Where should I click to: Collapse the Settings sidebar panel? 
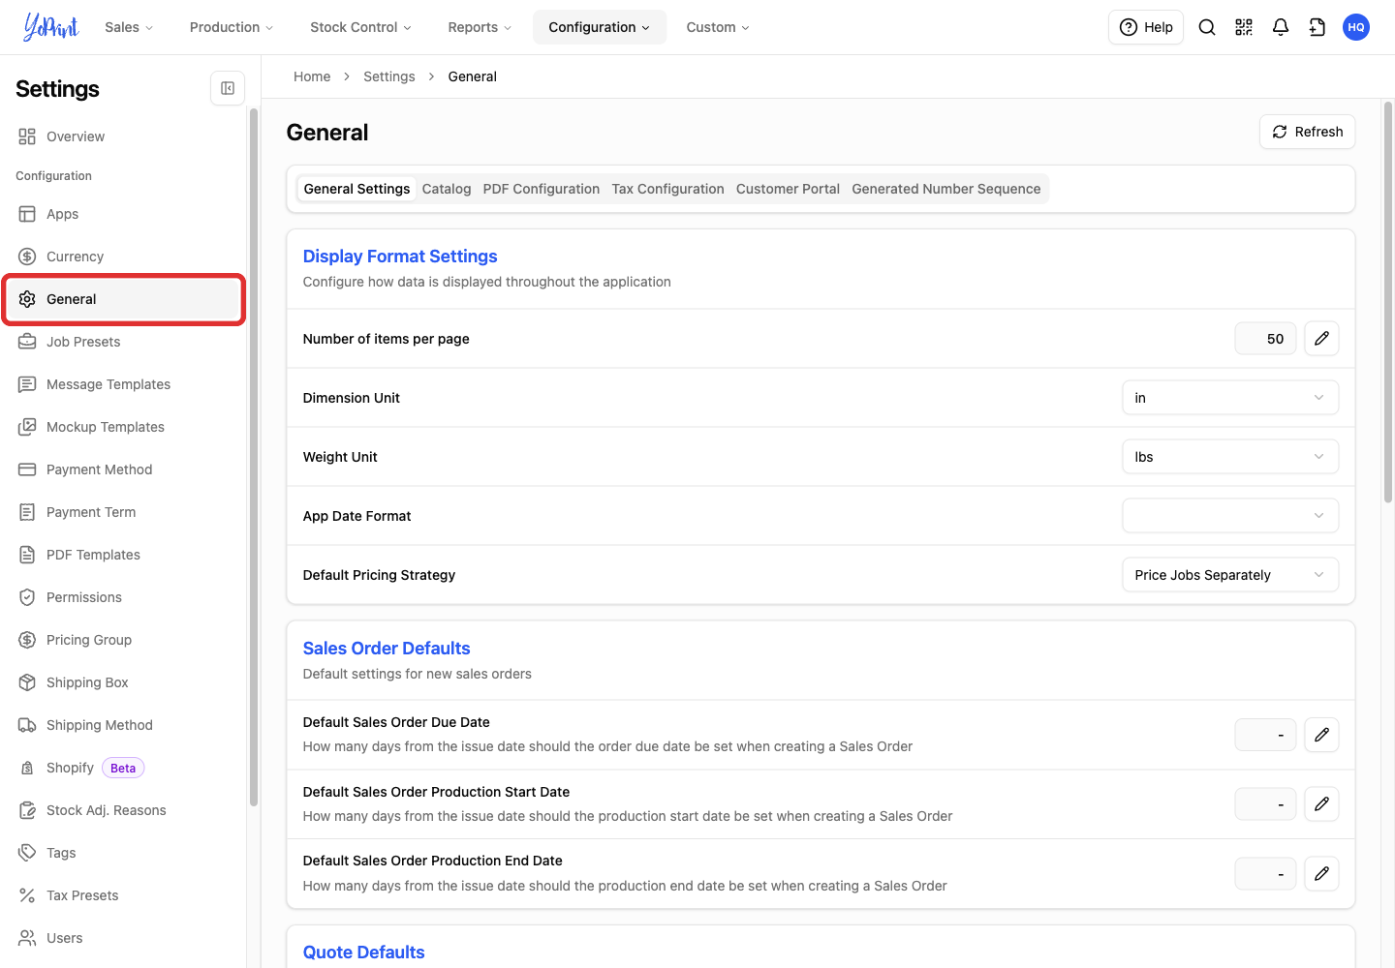228,88
